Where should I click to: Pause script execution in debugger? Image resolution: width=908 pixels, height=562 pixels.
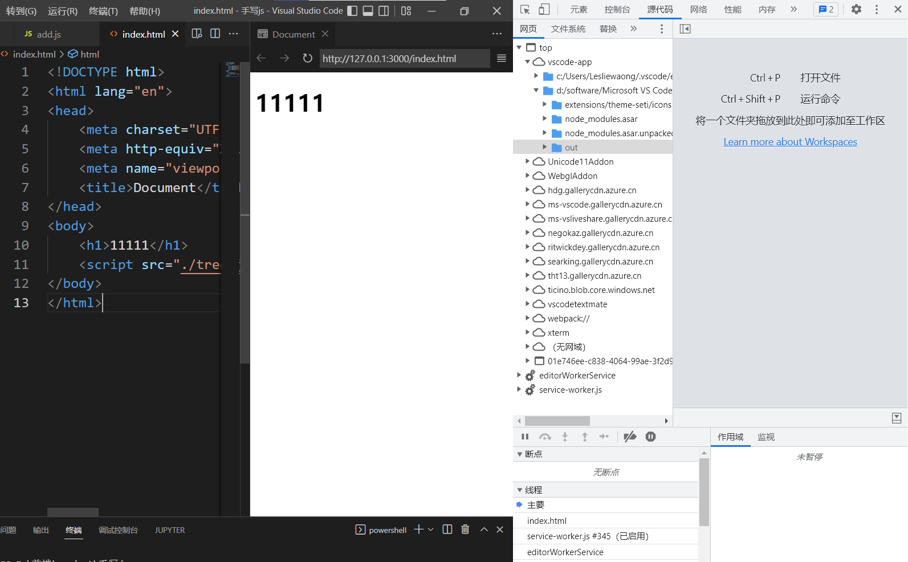pyautogui.click(x=525, y=437)
